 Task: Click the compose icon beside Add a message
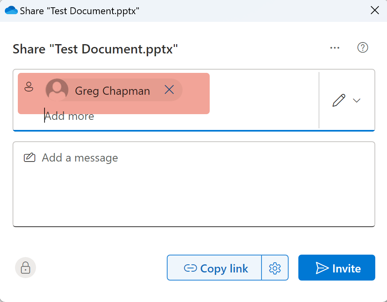click(30, 157)
